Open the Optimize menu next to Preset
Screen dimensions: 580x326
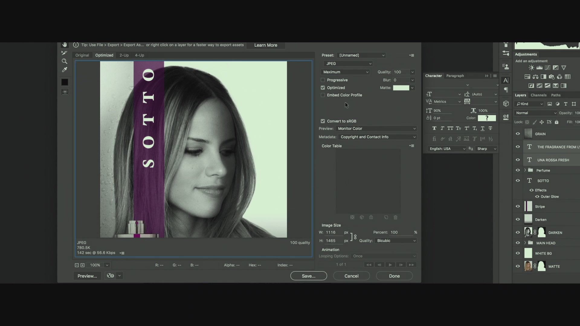[411, 55]
